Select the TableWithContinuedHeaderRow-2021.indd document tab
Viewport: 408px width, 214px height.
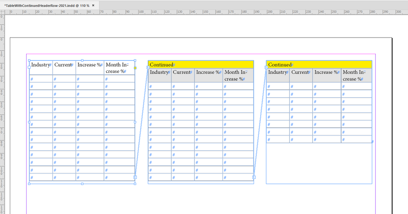49,5
